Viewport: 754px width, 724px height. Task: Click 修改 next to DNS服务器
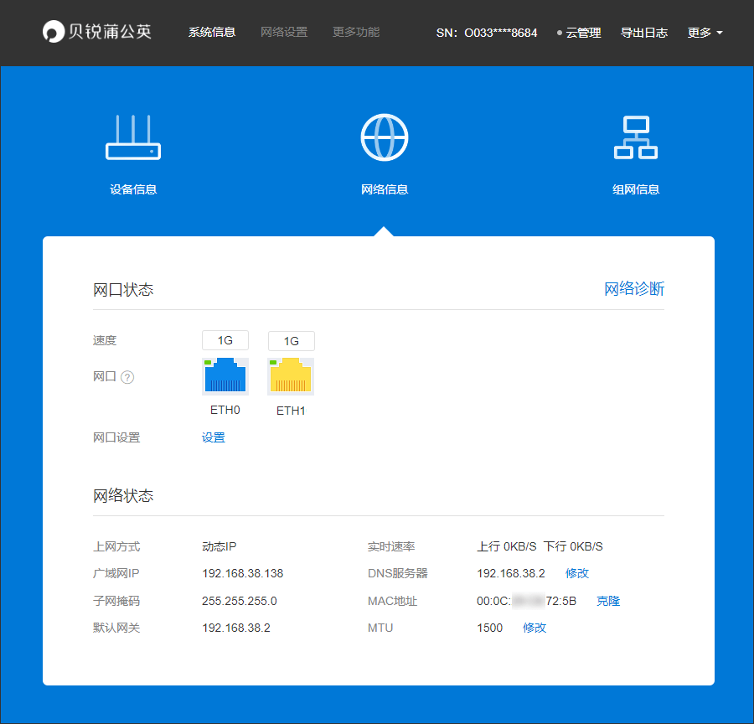pos(576,573)
